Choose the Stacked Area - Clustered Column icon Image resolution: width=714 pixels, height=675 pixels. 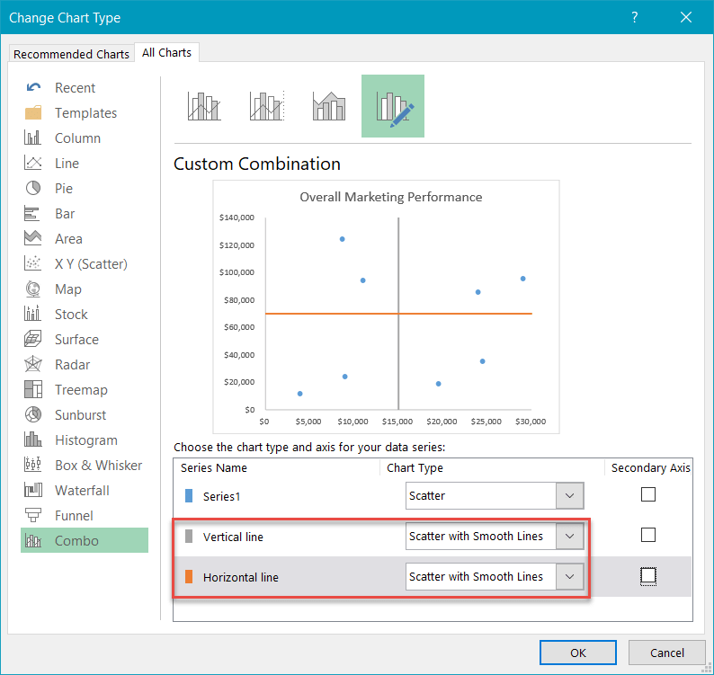click(329, 106)
